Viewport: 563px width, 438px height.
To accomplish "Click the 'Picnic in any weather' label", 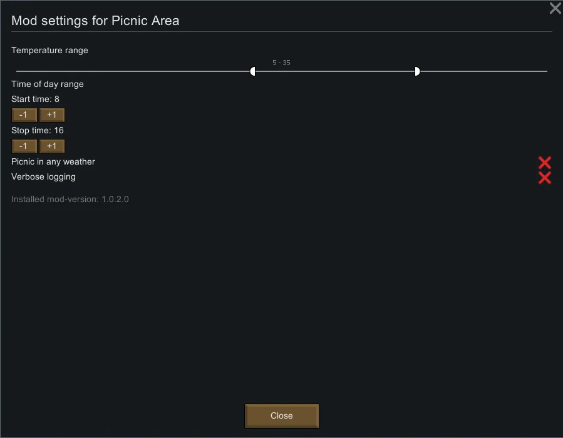I will [53, 161].
